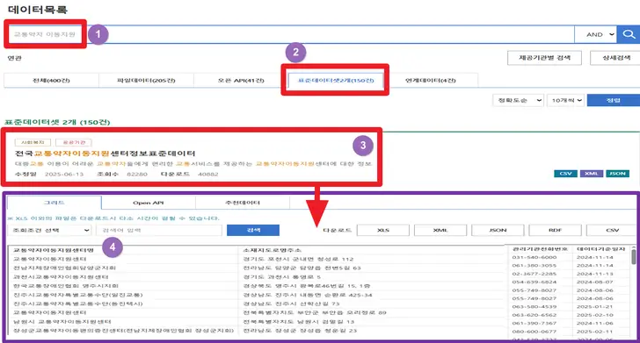Image resolution: width=640 pixels, height=343 pixels.
Task: Switch to the 연계데이터(4건) tab
Action: (430, 80)
